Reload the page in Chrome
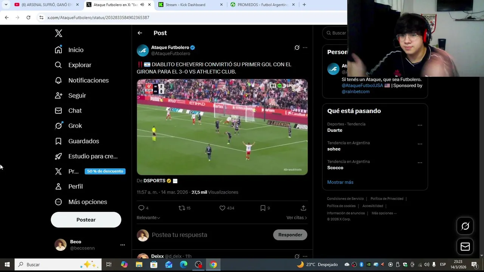This screenshot has height=272, width=484. [28, 17]
